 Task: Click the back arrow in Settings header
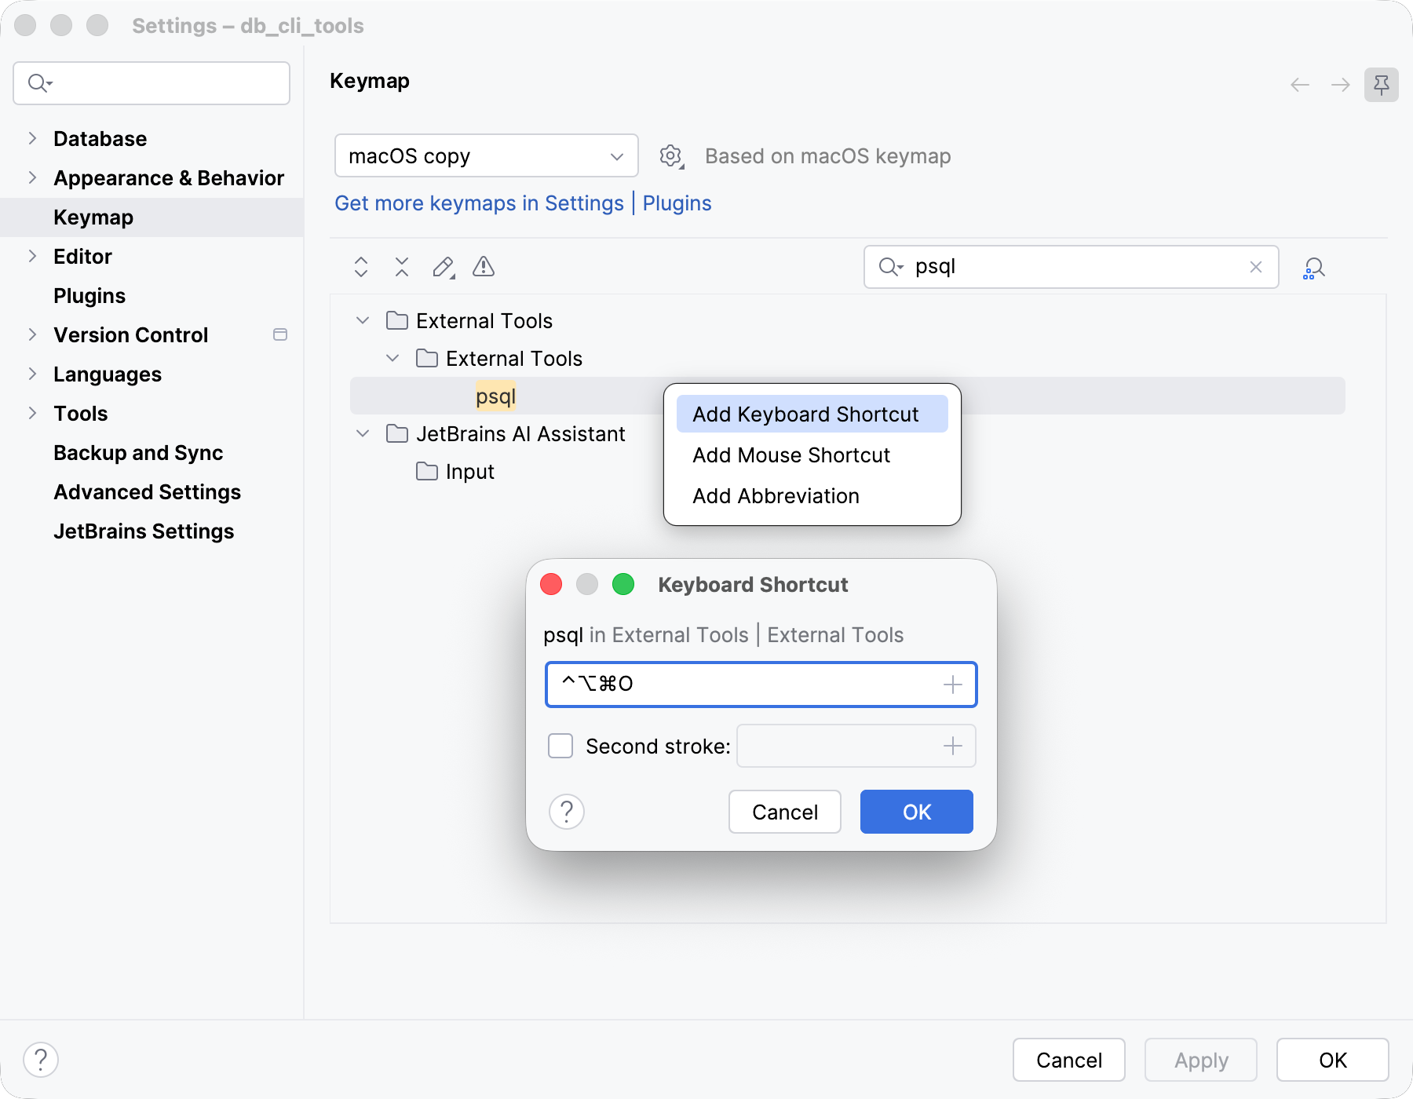point(1300,85)
